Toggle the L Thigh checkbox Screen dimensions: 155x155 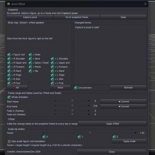pyautogui.click(x=52, y=75)
